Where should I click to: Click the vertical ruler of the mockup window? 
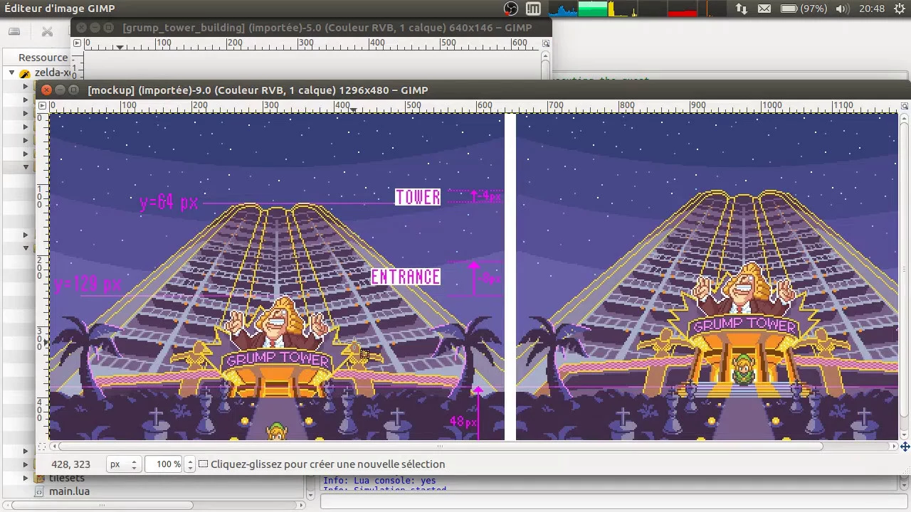[x=42, y=276]
